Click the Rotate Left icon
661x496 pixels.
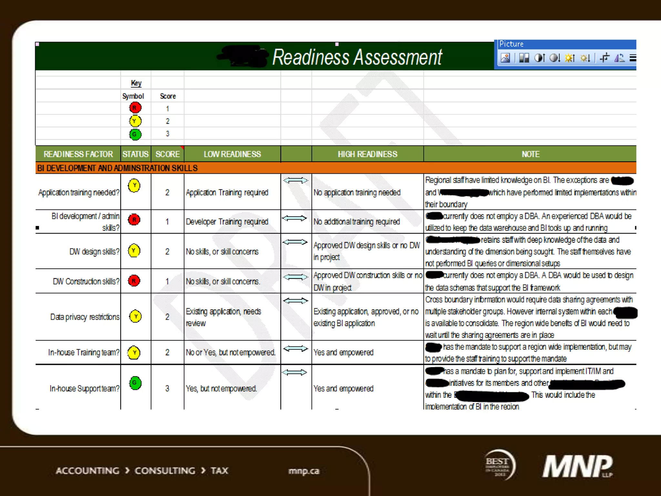pos(619,58)
